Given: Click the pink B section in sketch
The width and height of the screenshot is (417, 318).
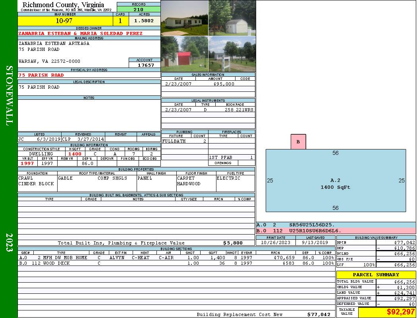Looking at the screenshot, I should (298, 142).
